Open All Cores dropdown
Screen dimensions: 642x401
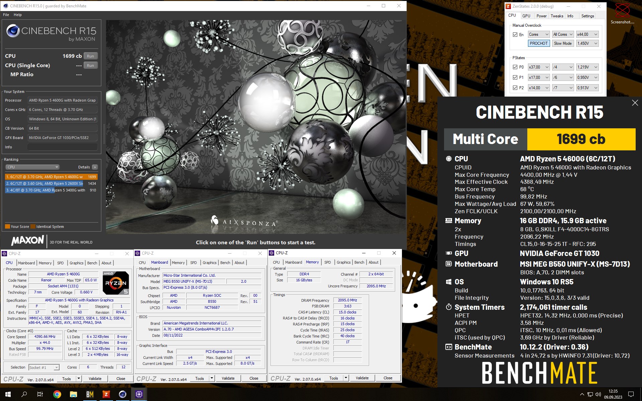click(x=563, y=34)
